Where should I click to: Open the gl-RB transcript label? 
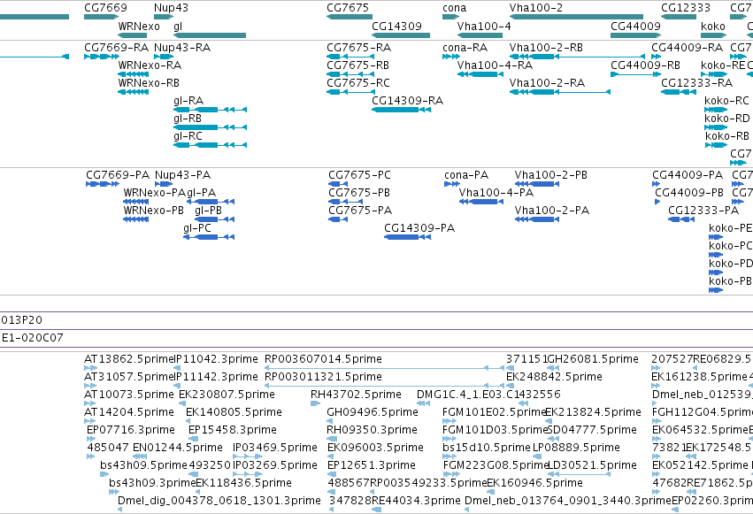188,119
